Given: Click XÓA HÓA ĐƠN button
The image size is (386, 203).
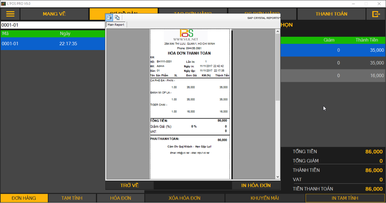Looking at the screenshot, I should click(185, 198).
